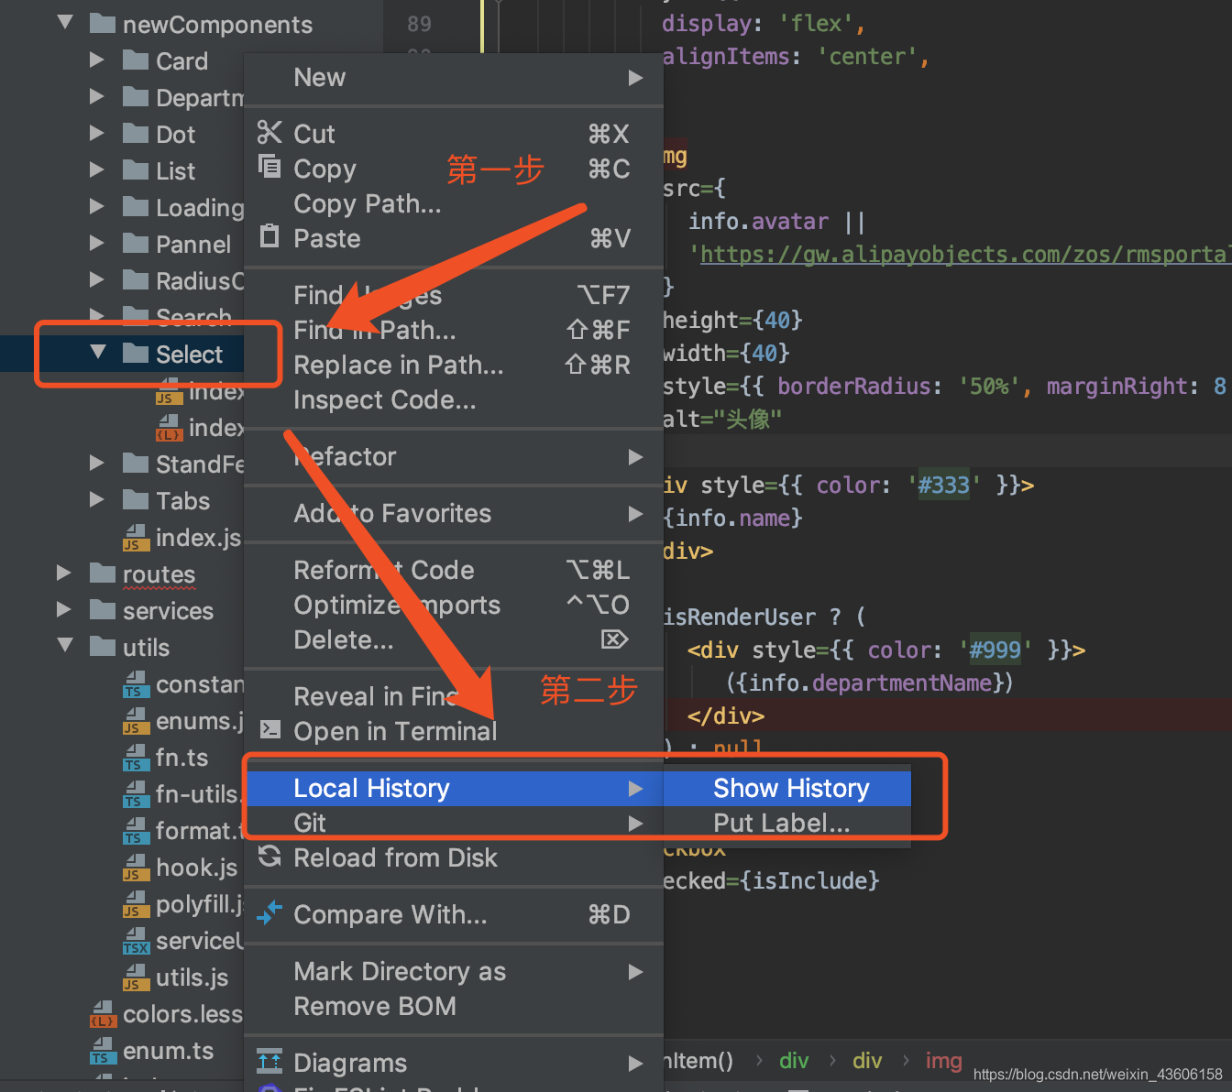Choose Show History from submenu
This screenshot has width=1232, height=1092.
pos(790,788)
